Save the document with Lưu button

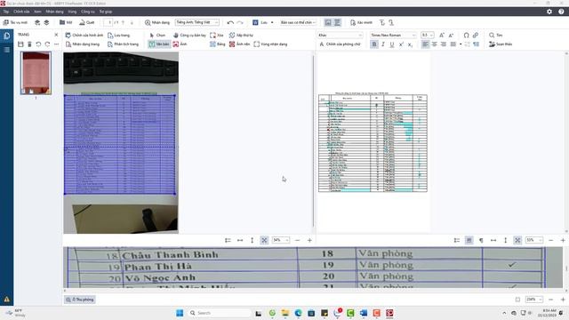pyautogui.click(x=260, y=22)
